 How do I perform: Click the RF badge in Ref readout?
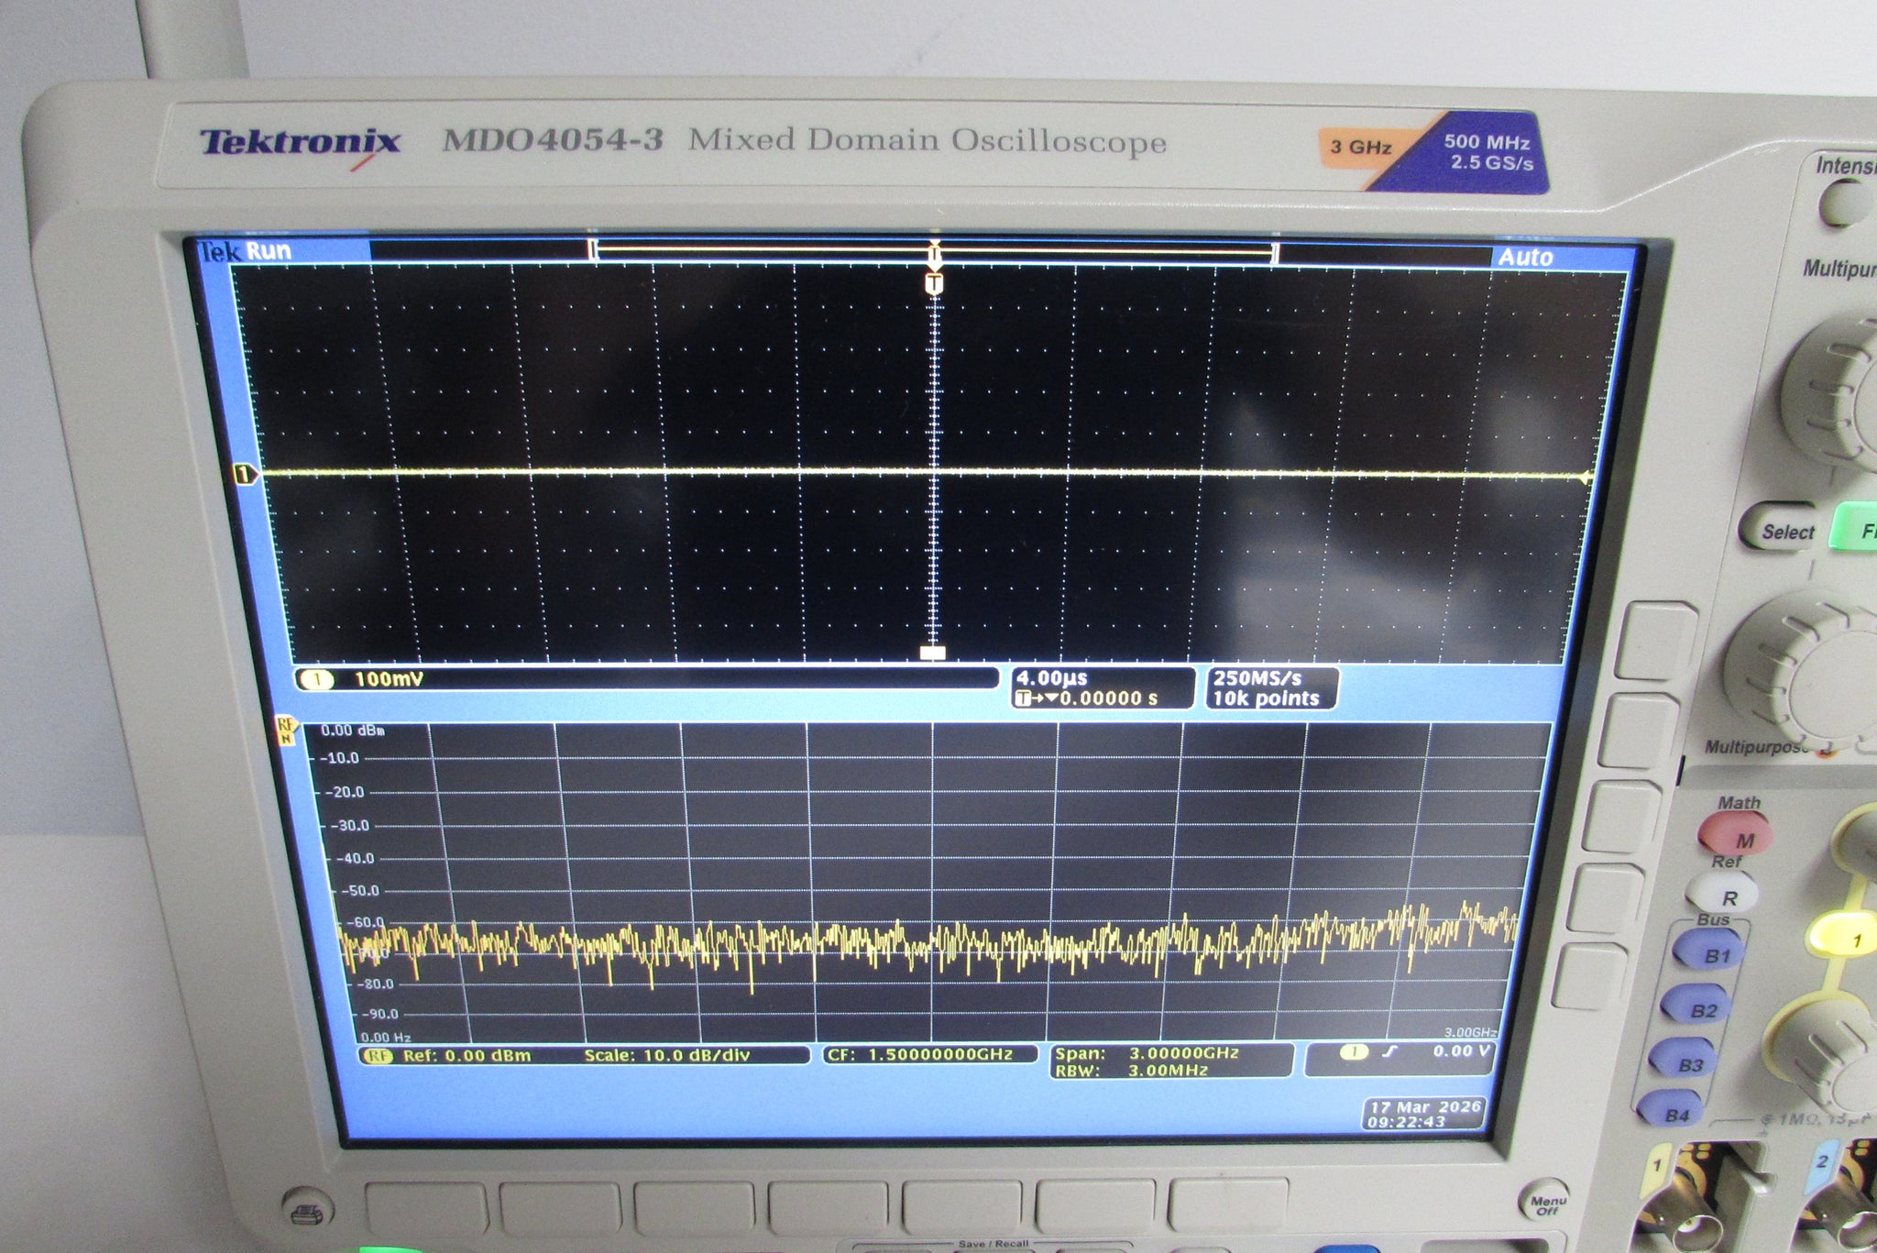click(x=378, y=1056)
